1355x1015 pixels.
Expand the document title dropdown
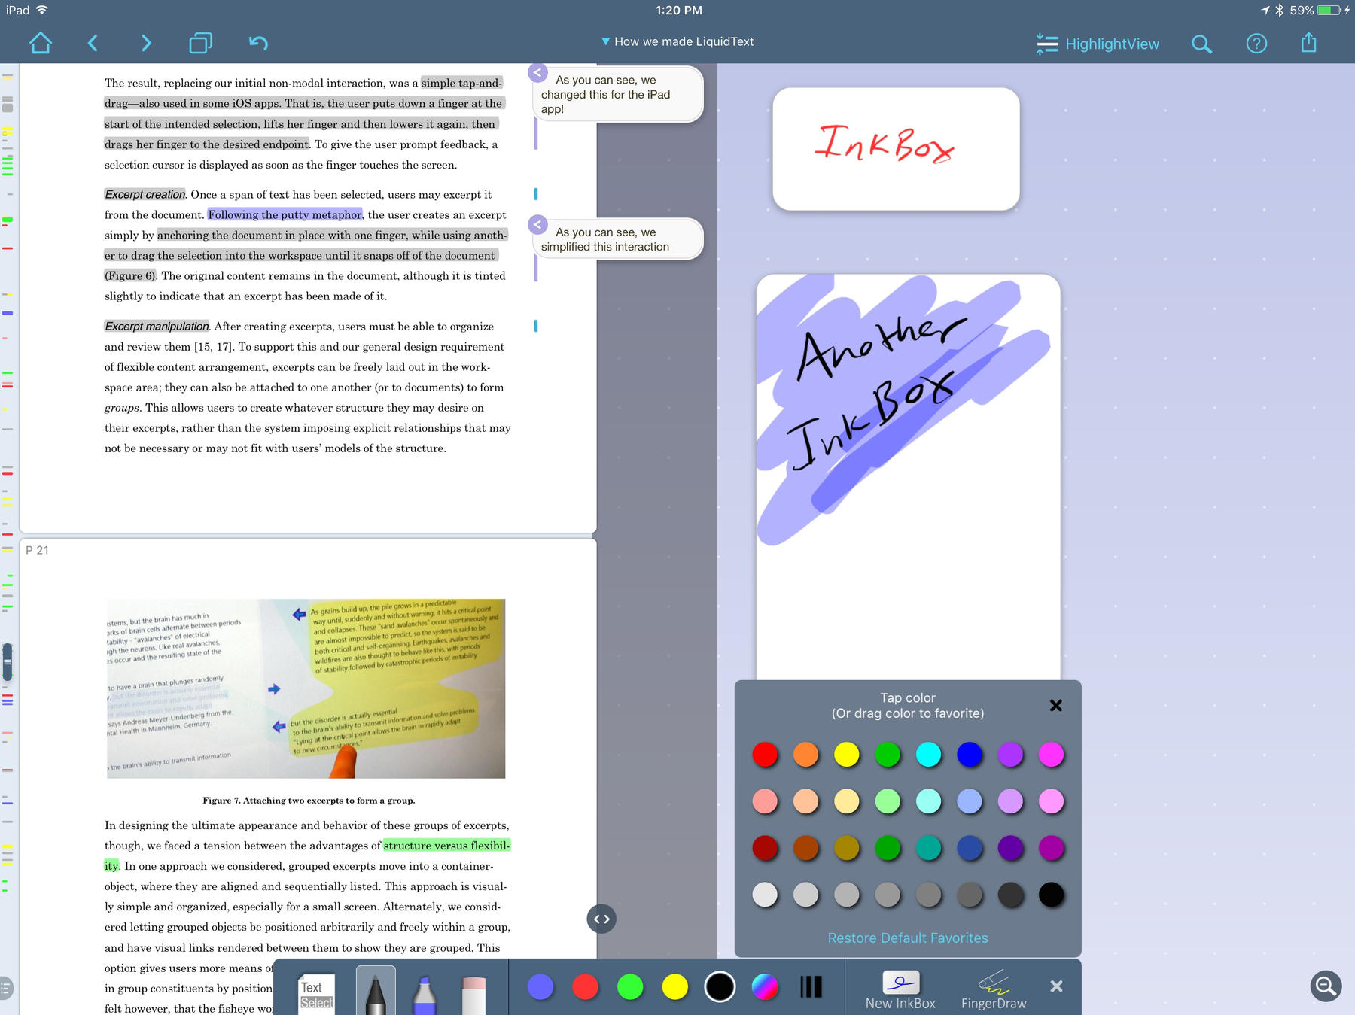click(x=677, y=41)
